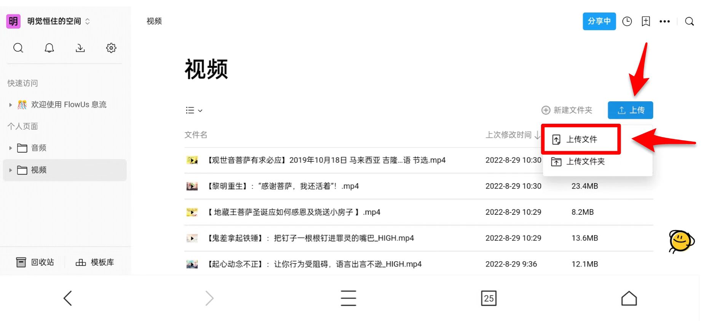The image size is (706, 321).
Task: Open the workspace switcher 明觉恒住的空间
Action: coord(58,21)
